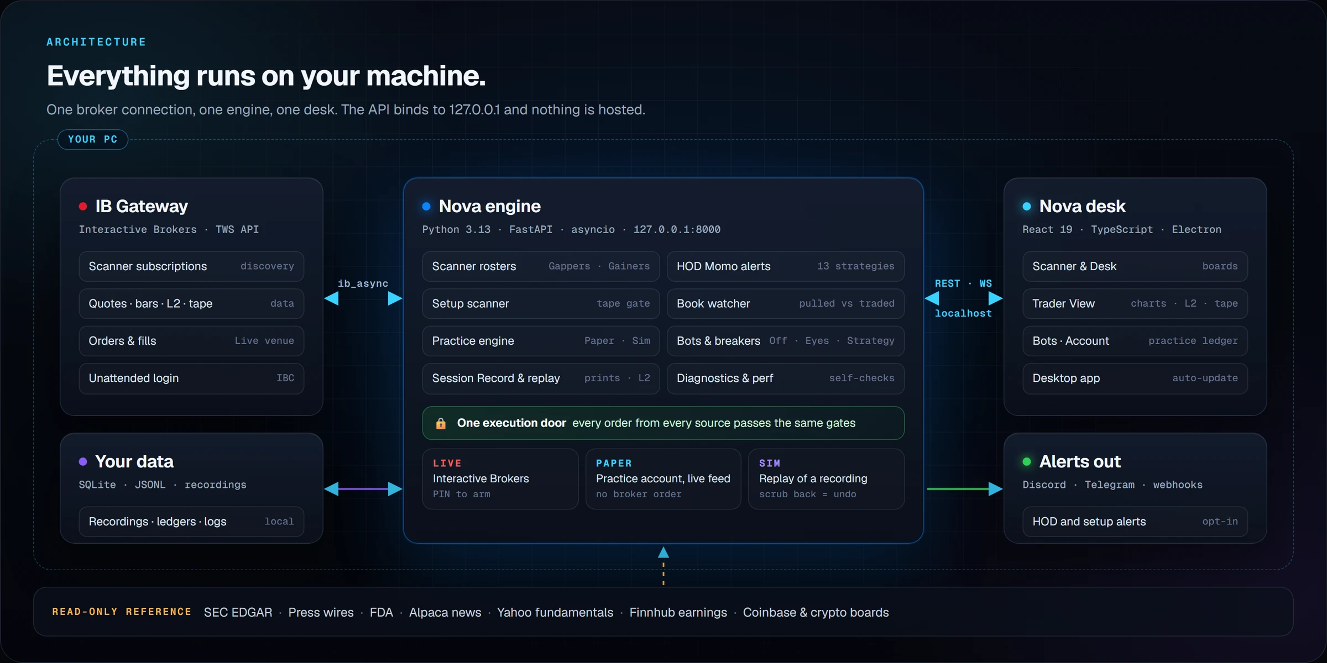Click the Interactive Brokers · TWS API subtitle
Viewport: 1327px width, 663px height.
pos(169,229)
